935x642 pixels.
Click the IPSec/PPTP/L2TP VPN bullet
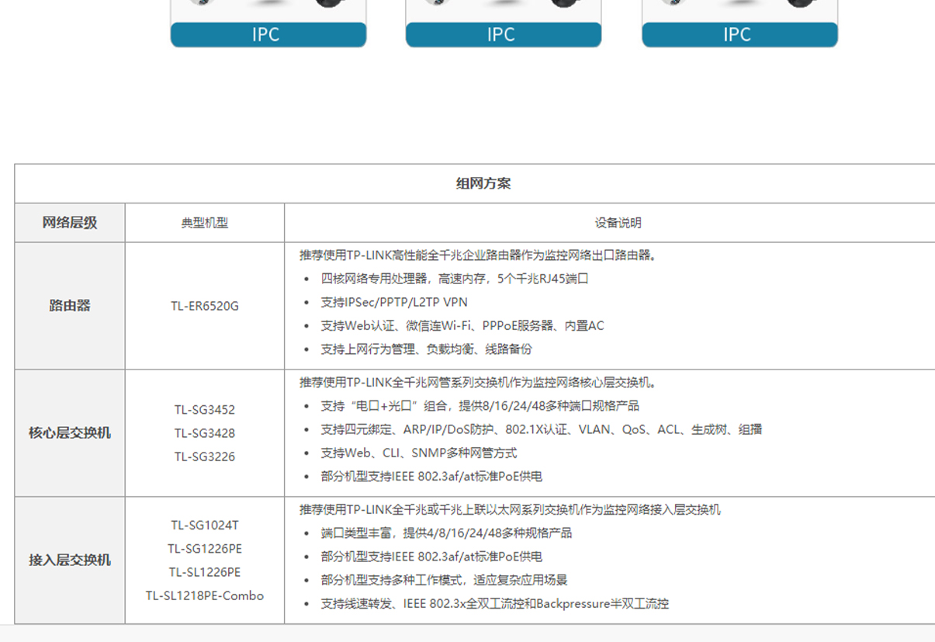[x=394, y=302]
